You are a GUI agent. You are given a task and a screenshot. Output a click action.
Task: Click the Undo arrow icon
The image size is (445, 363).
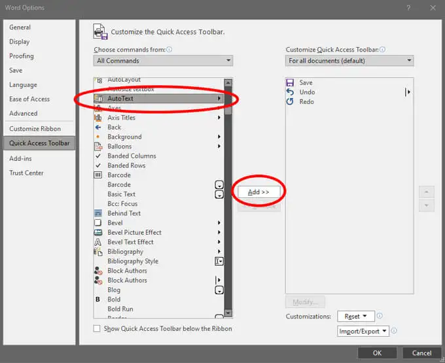[x=290, y=92]
